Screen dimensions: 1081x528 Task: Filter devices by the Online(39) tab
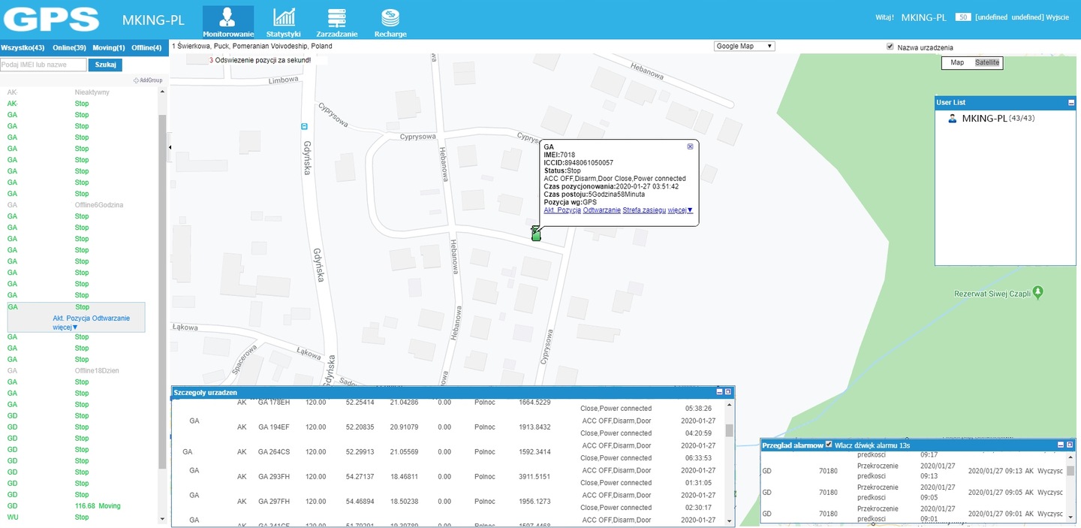point(69,47)
